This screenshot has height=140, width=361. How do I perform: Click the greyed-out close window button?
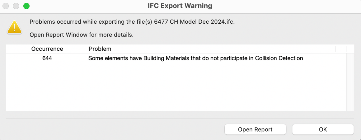(6, 6)
